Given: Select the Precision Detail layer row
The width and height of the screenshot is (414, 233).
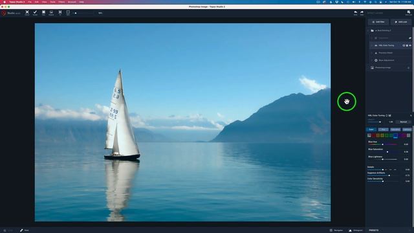Looking at the screenshot, I should coord(390,53).
